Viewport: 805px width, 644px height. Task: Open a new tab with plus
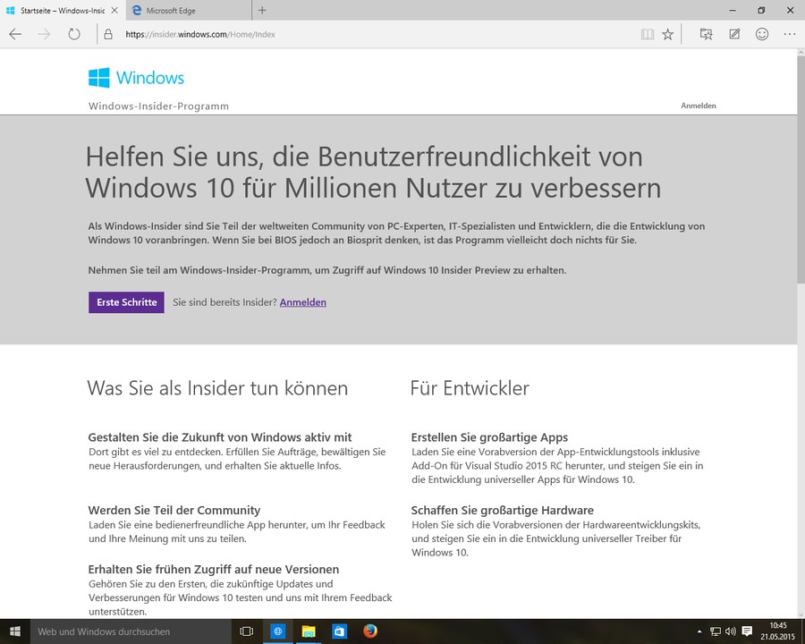tap(262, 10)
